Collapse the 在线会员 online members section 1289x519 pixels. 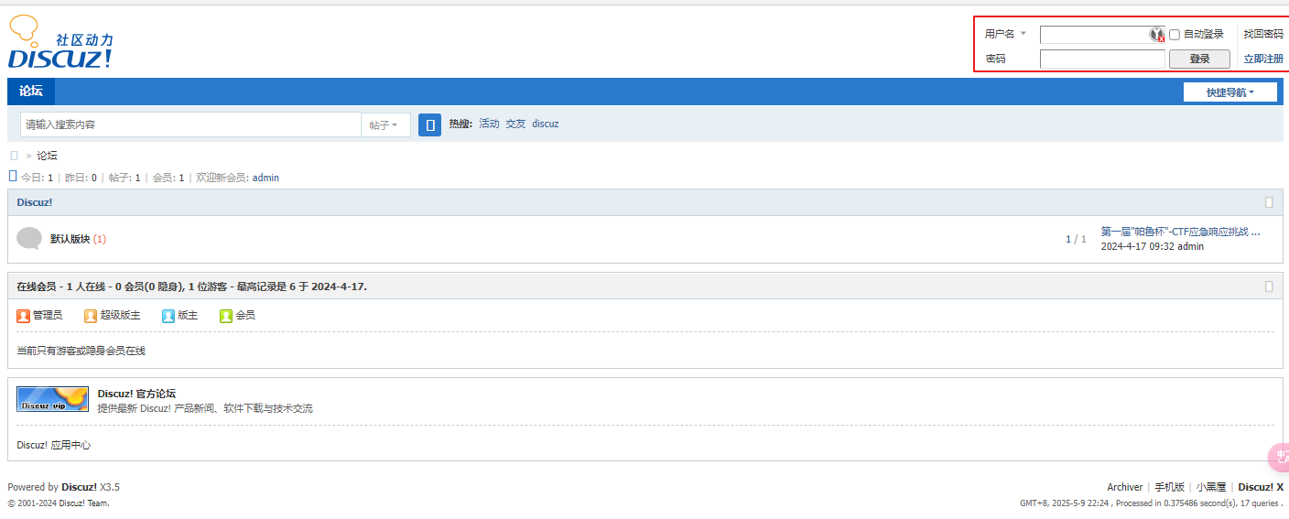point(1269,287)
